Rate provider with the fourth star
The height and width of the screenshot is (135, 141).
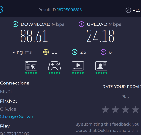click(135, 110)
